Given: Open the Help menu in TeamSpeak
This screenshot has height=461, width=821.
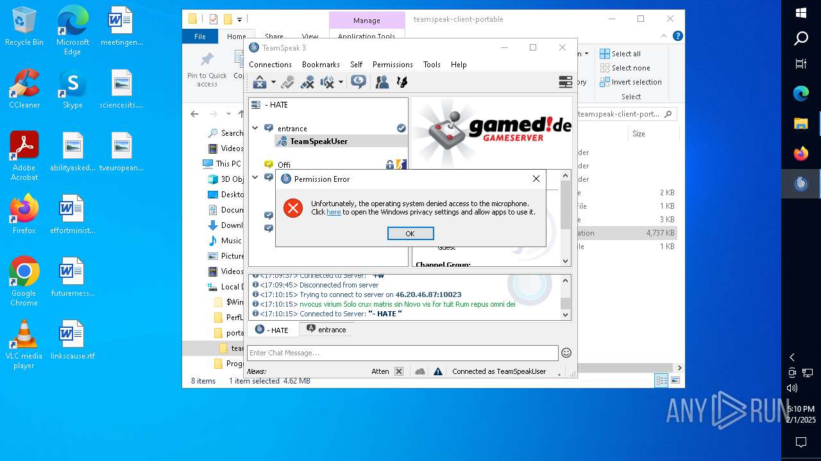Looking at the screenshot, I should [x=459, y=65].
